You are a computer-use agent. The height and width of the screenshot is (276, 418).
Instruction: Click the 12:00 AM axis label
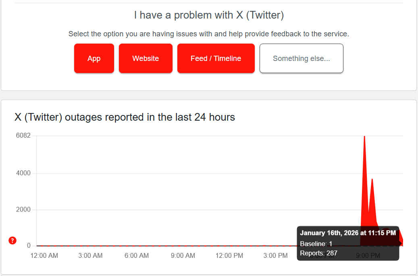44,255
